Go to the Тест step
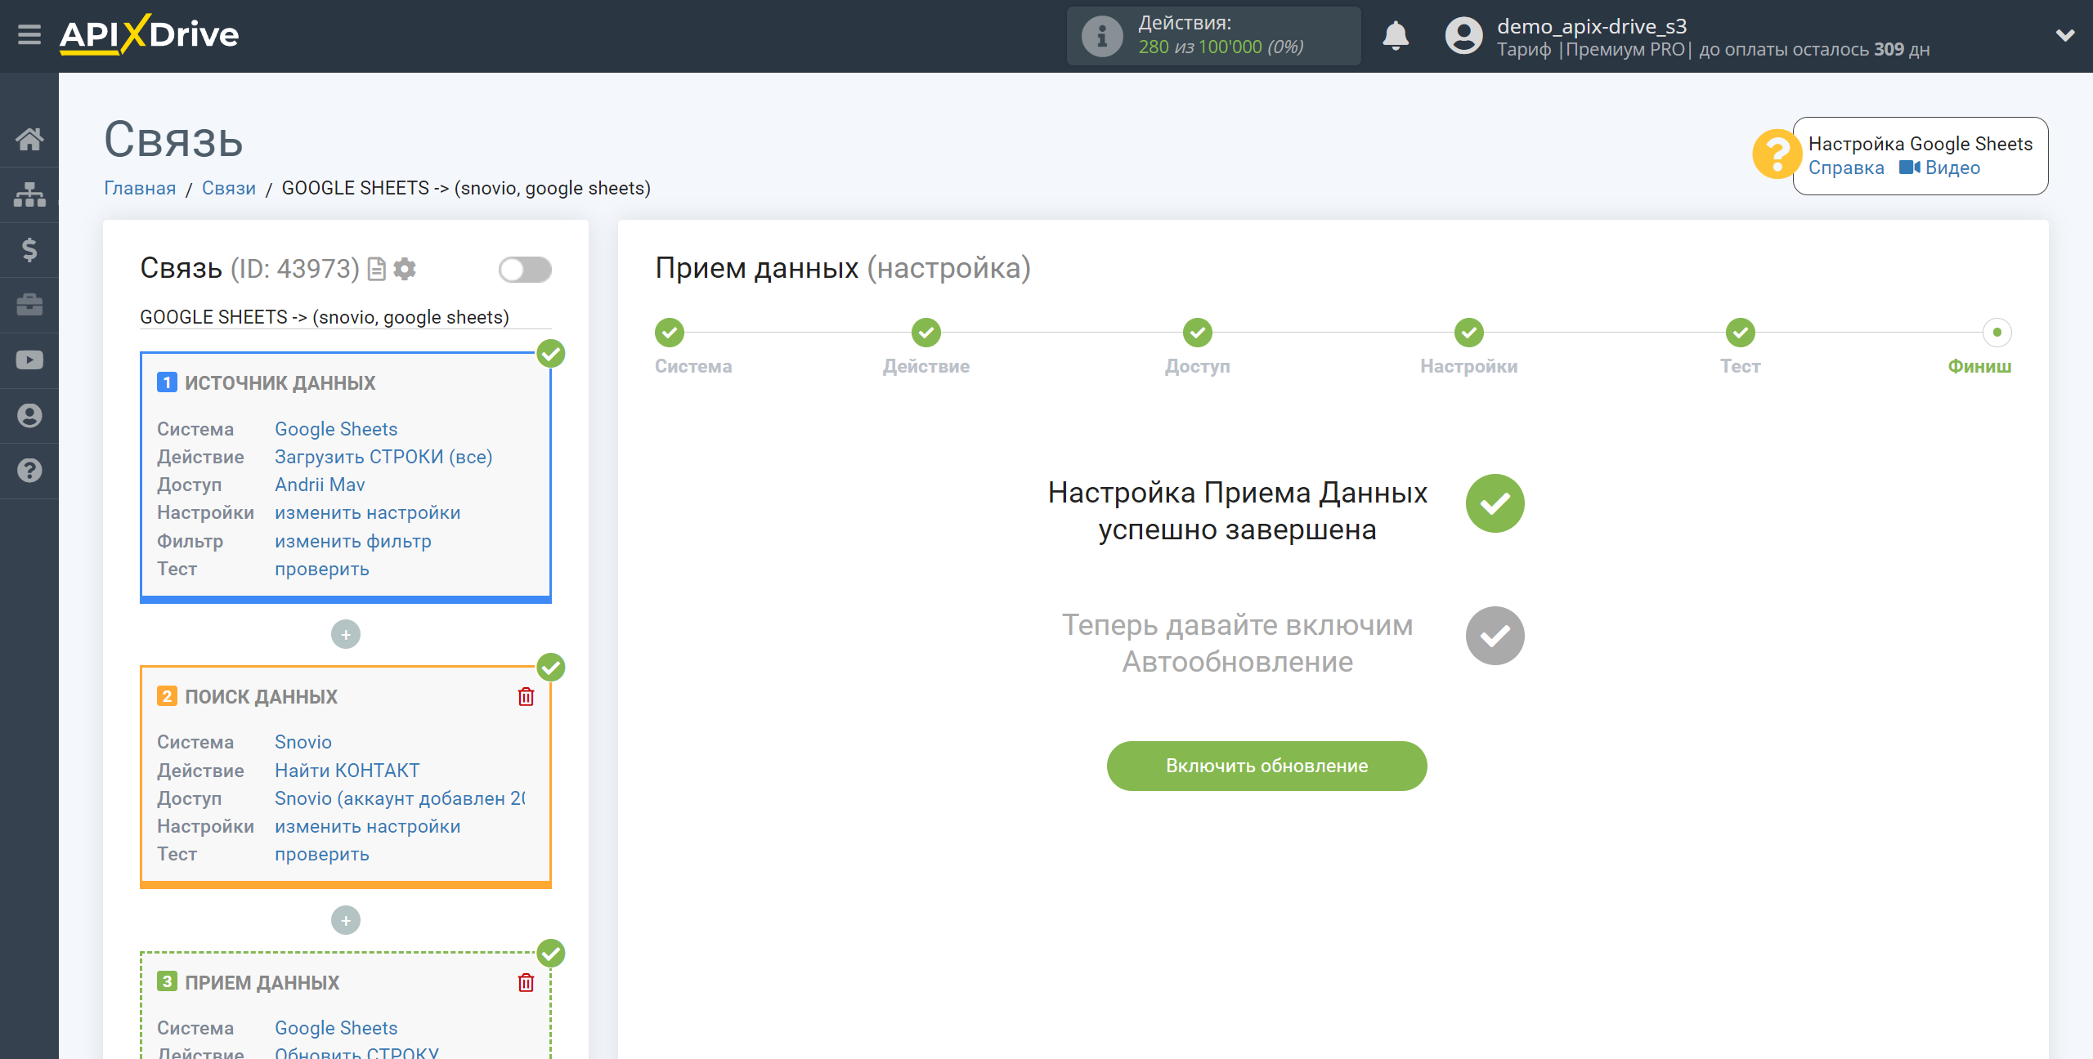 click(1741, 333)
